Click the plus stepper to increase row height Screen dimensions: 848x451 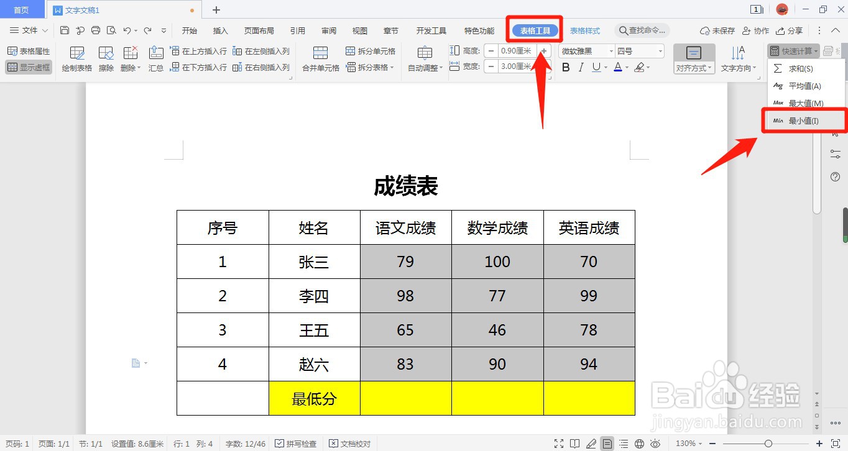pos(543,50)
